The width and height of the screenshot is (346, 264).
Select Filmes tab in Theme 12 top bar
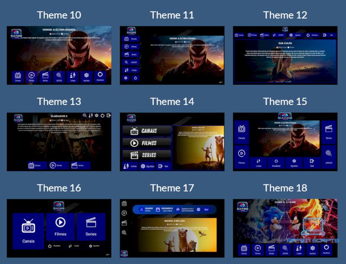click(252, 35)
